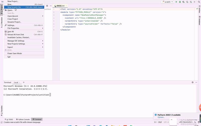Click the "untitled" project label
201x126 pixels.
coord(47,9)
